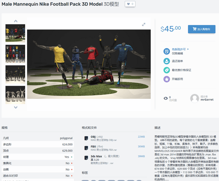
Task: Open the mrGarret profile avatar
Action: [194, 98]
